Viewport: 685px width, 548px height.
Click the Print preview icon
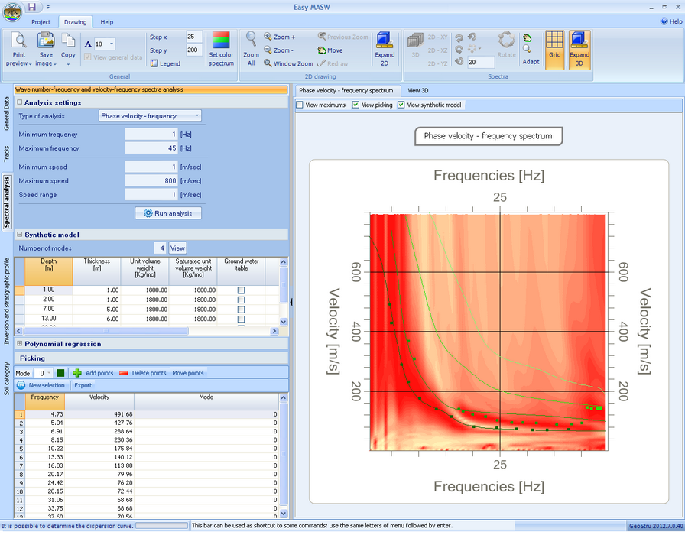(x=19, y=41)
